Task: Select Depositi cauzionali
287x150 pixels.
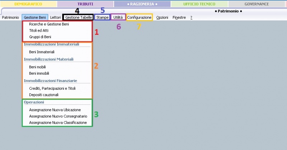Action: click(44, 95)
